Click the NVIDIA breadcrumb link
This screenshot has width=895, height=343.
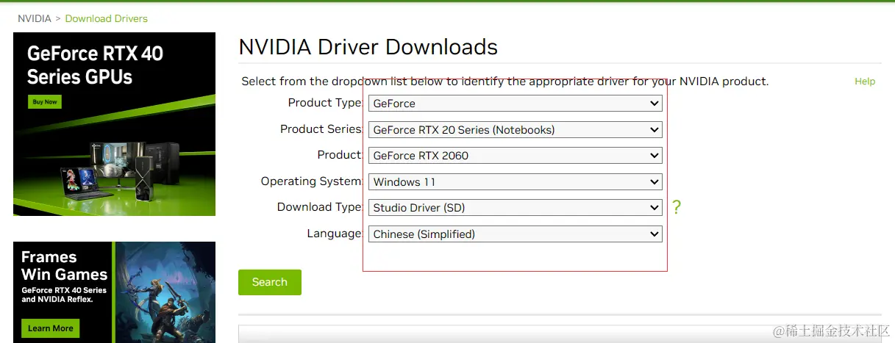(35, 18)
